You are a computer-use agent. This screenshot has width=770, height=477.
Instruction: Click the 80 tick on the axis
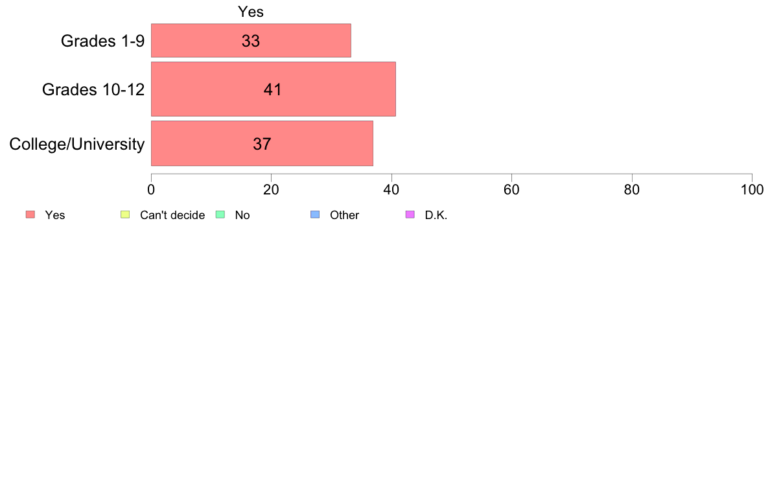(x=632, y=190)
